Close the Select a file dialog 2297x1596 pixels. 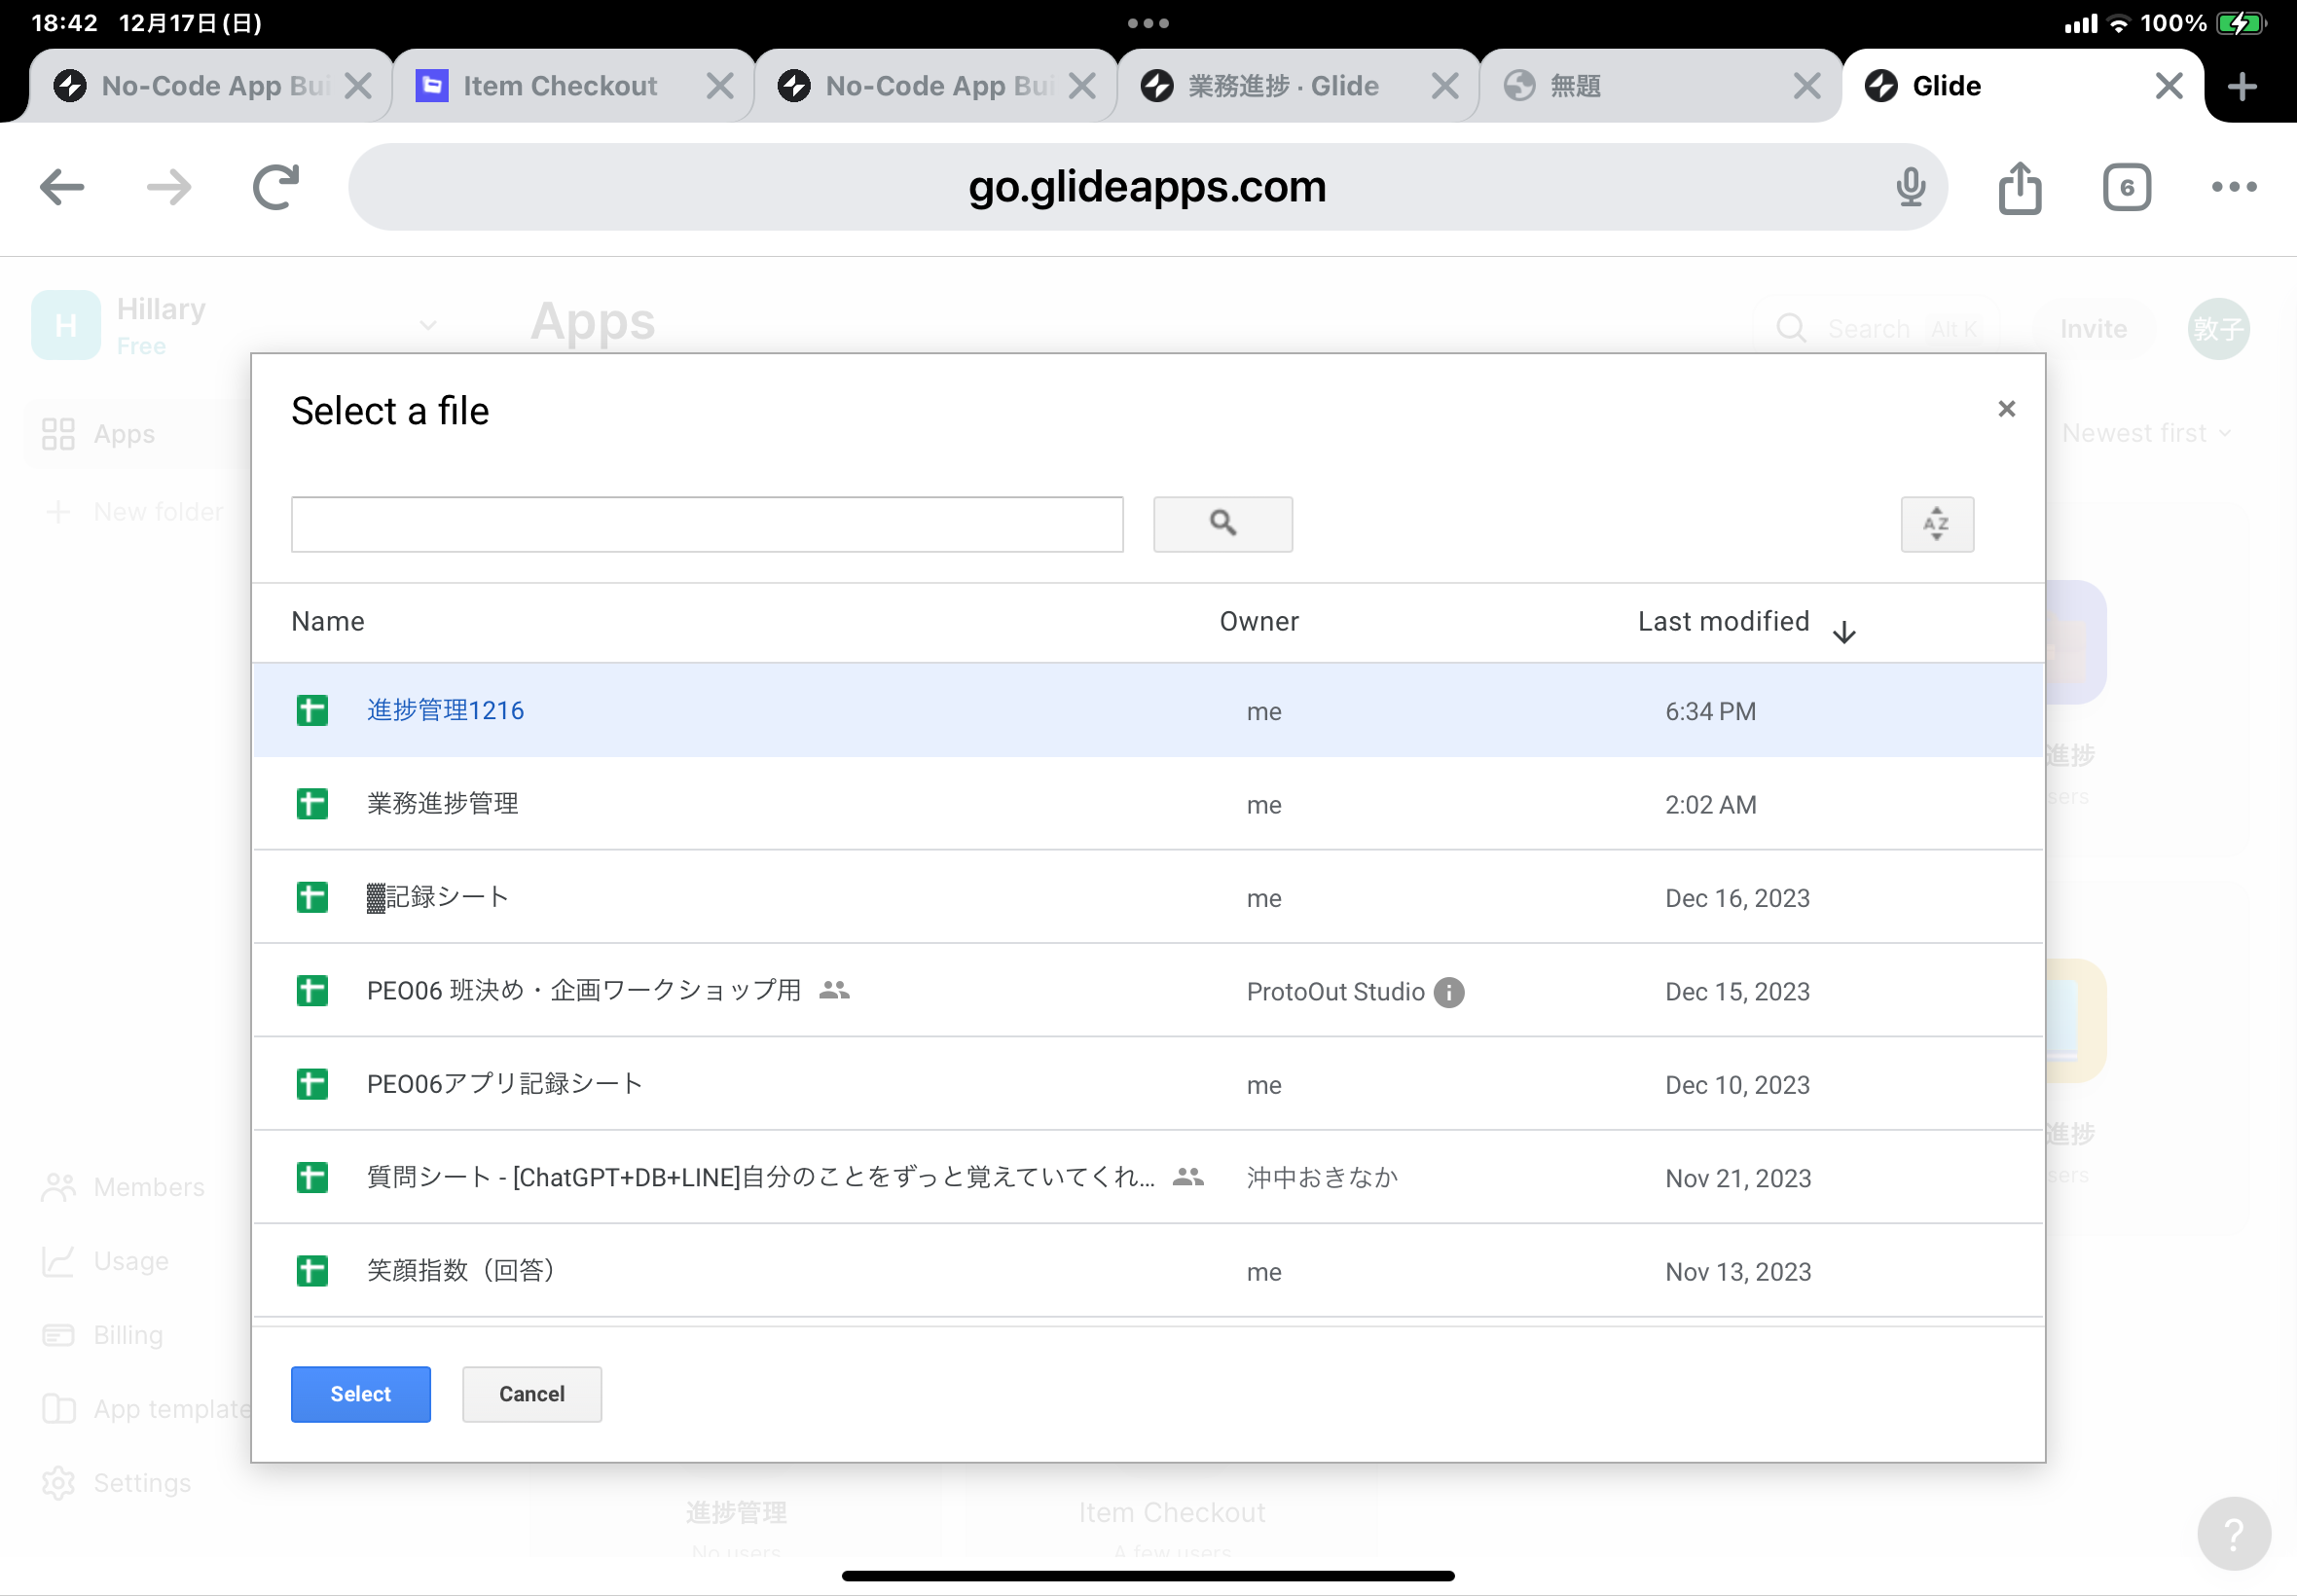pos(2005,409)
